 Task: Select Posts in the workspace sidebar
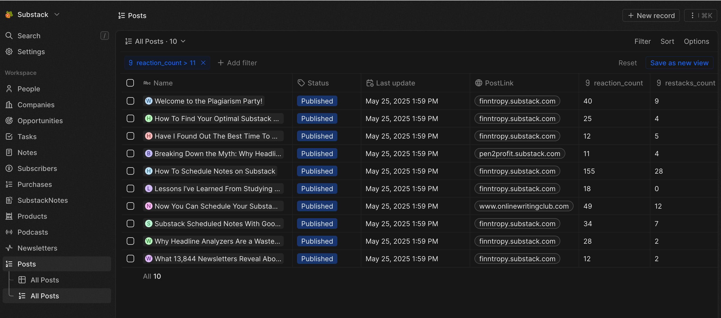pyautogui.click(x=57, y=264)
